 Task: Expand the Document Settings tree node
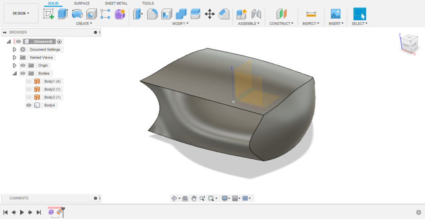[15, 50]
